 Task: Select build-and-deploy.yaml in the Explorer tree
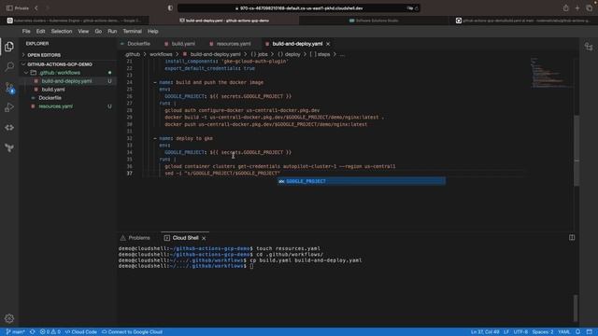click(x=66, y=81)
